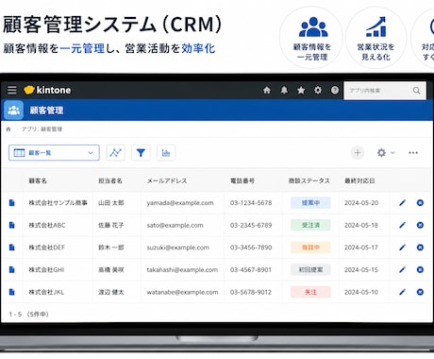Select sato@example.com email cell
Image resolution: width=434 pixels, height=359 pixels.
tap(175, 225)
